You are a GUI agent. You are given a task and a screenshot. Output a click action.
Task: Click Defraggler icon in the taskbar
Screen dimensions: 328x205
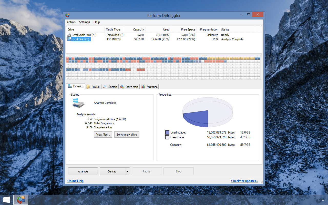click(21, 200)
